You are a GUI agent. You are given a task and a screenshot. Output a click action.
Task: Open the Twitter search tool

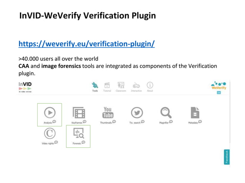tap(137, 113)
